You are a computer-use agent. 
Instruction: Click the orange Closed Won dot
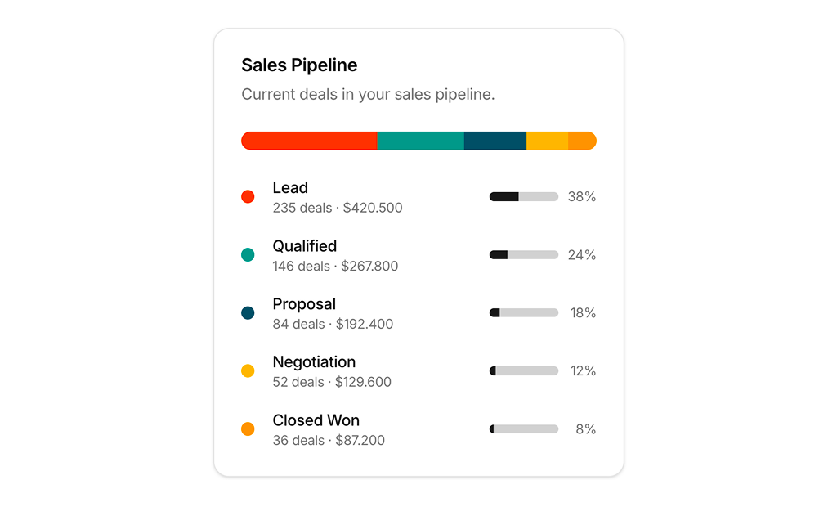click(x=248, y=429)
